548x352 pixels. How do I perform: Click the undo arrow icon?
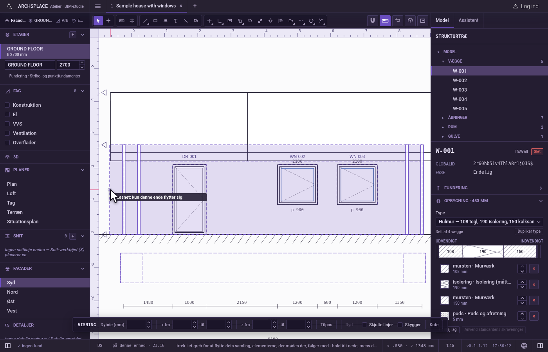398,21
